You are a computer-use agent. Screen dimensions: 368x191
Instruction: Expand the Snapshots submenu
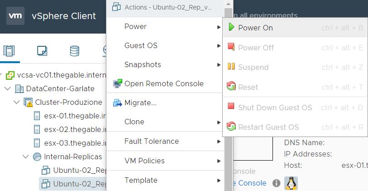[219, 65]
